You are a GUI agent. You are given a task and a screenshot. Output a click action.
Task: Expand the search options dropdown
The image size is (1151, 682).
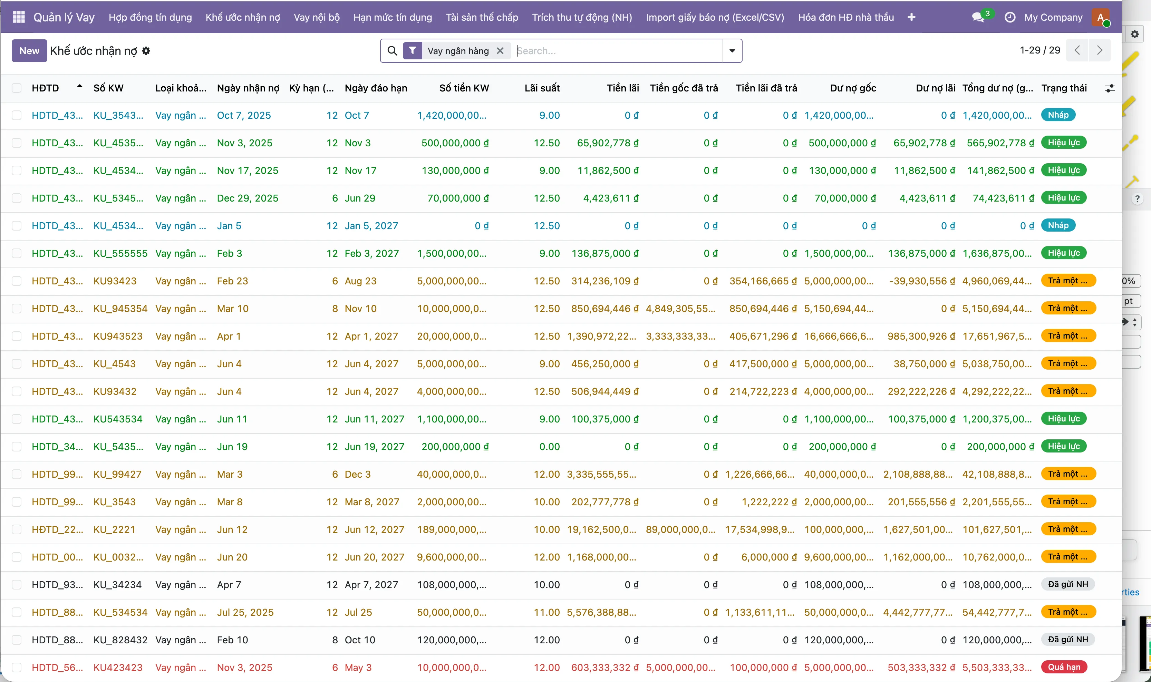[x=732, y=51]
